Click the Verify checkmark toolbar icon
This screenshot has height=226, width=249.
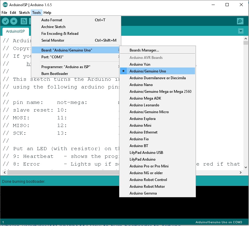pos(5,21)
